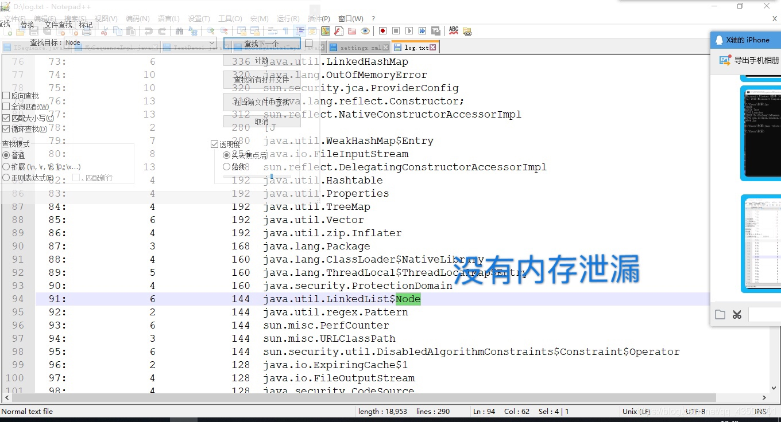Open the 文件查找 find-in-files tab

coord(58,25)
